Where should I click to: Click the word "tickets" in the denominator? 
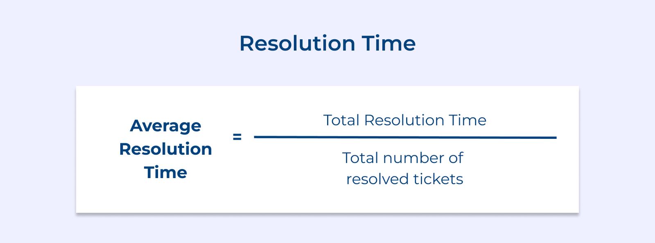(438, 179)
